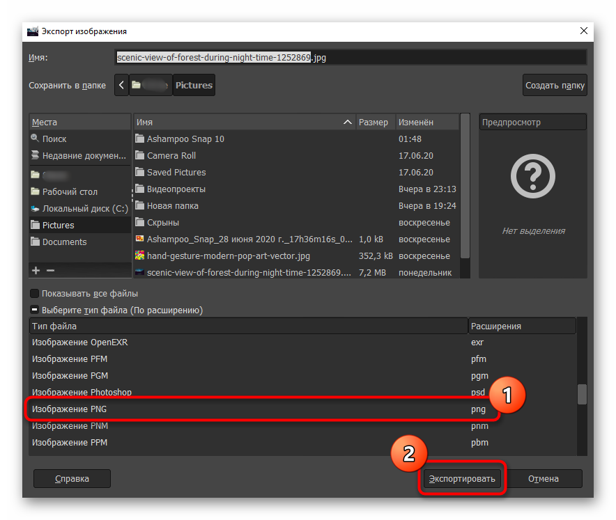Open the Ashampoo Snap 10 folder
The width and height of the screenshot is (616, 520).
(185, 139)
